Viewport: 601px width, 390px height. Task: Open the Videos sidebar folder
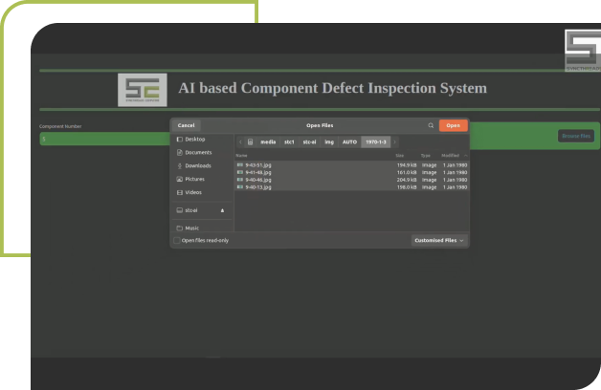point(193,192)
